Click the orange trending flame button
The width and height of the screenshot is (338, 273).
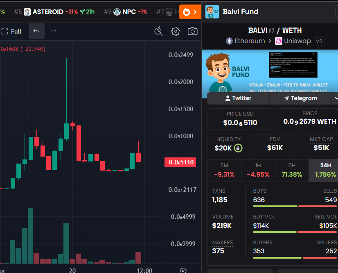[190, 12]
